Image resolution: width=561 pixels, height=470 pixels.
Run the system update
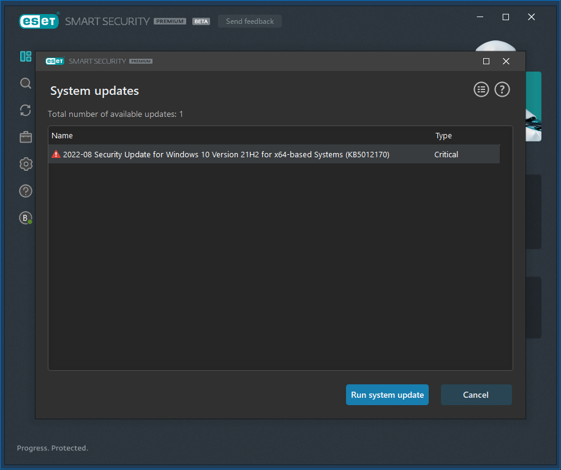pyautogui.click(x=387, y=395)
